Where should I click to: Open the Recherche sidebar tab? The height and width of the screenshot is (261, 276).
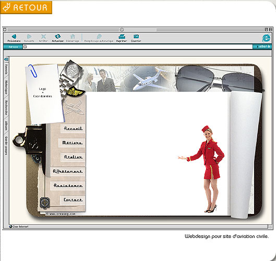(x=6, y=108)
